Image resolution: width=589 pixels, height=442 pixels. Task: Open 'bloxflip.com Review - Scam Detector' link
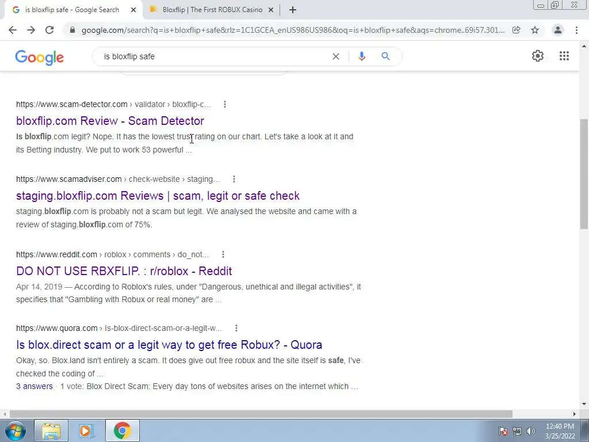click(x=110, y=121)
